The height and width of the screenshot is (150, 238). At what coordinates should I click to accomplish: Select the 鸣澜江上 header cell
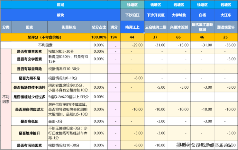coord(132,27)
